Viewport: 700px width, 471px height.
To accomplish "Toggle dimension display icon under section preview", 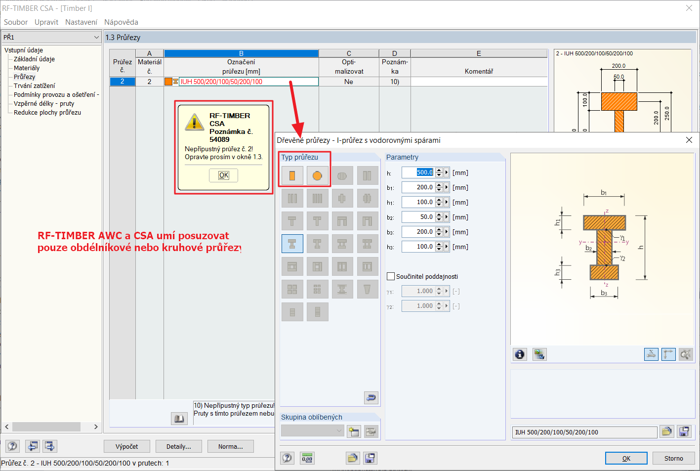I will [x=651, y=354].
